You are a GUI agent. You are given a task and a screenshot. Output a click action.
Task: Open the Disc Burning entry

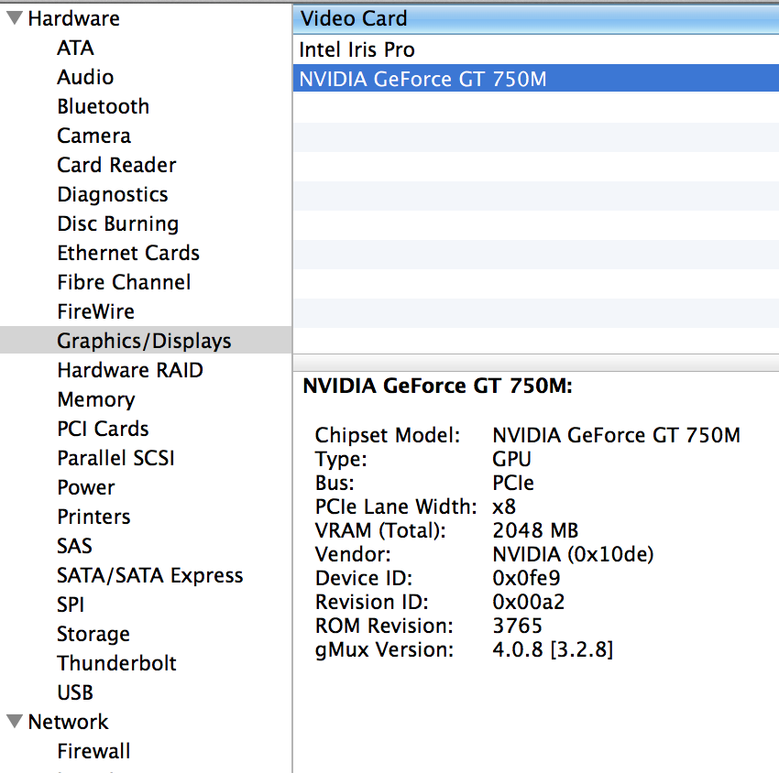(117, 223)
